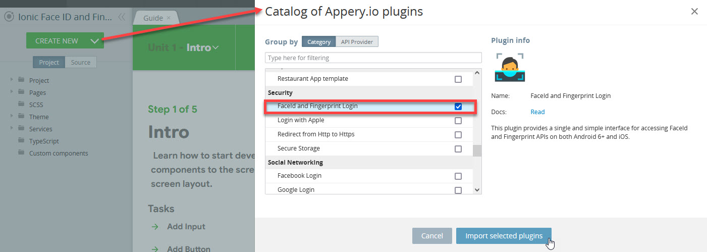
Task: Check the Restaurant App template checkbox
Action: tap(458, 79)
